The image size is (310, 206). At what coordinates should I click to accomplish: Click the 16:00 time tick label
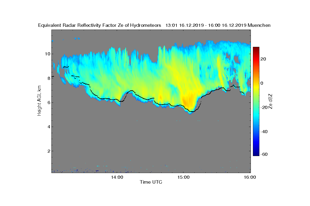click(250, 177)
